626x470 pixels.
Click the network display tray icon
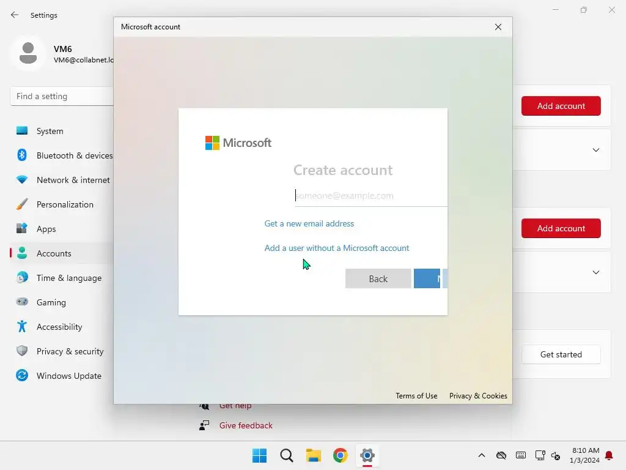540,455
